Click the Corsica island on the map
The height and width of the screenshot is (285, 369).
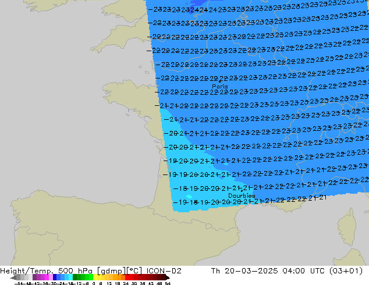(346, 227)
